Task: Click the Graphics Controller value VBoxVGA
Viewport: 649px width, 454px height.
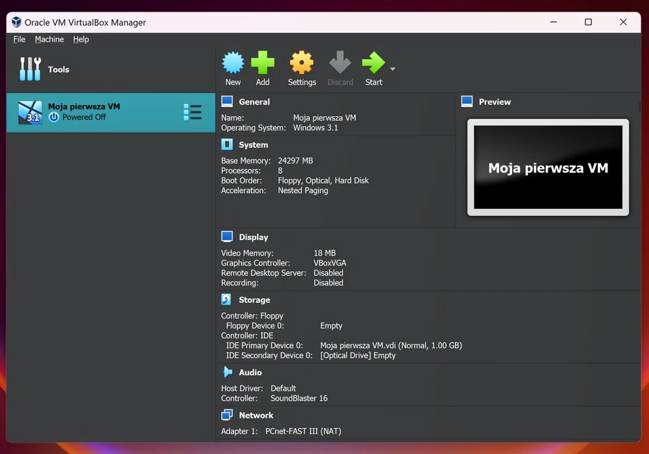Action: (330, 263)
